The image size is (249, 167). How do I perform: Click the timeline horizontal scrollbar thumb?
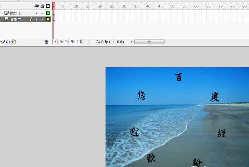pos(149,42)
